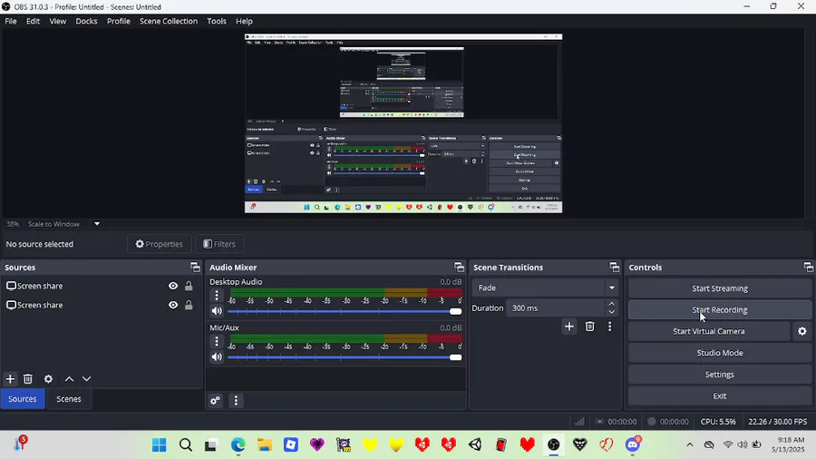Increase transition duration with up stepper
This screenshot has height=459, width=816.
click(x=611, y=304)
